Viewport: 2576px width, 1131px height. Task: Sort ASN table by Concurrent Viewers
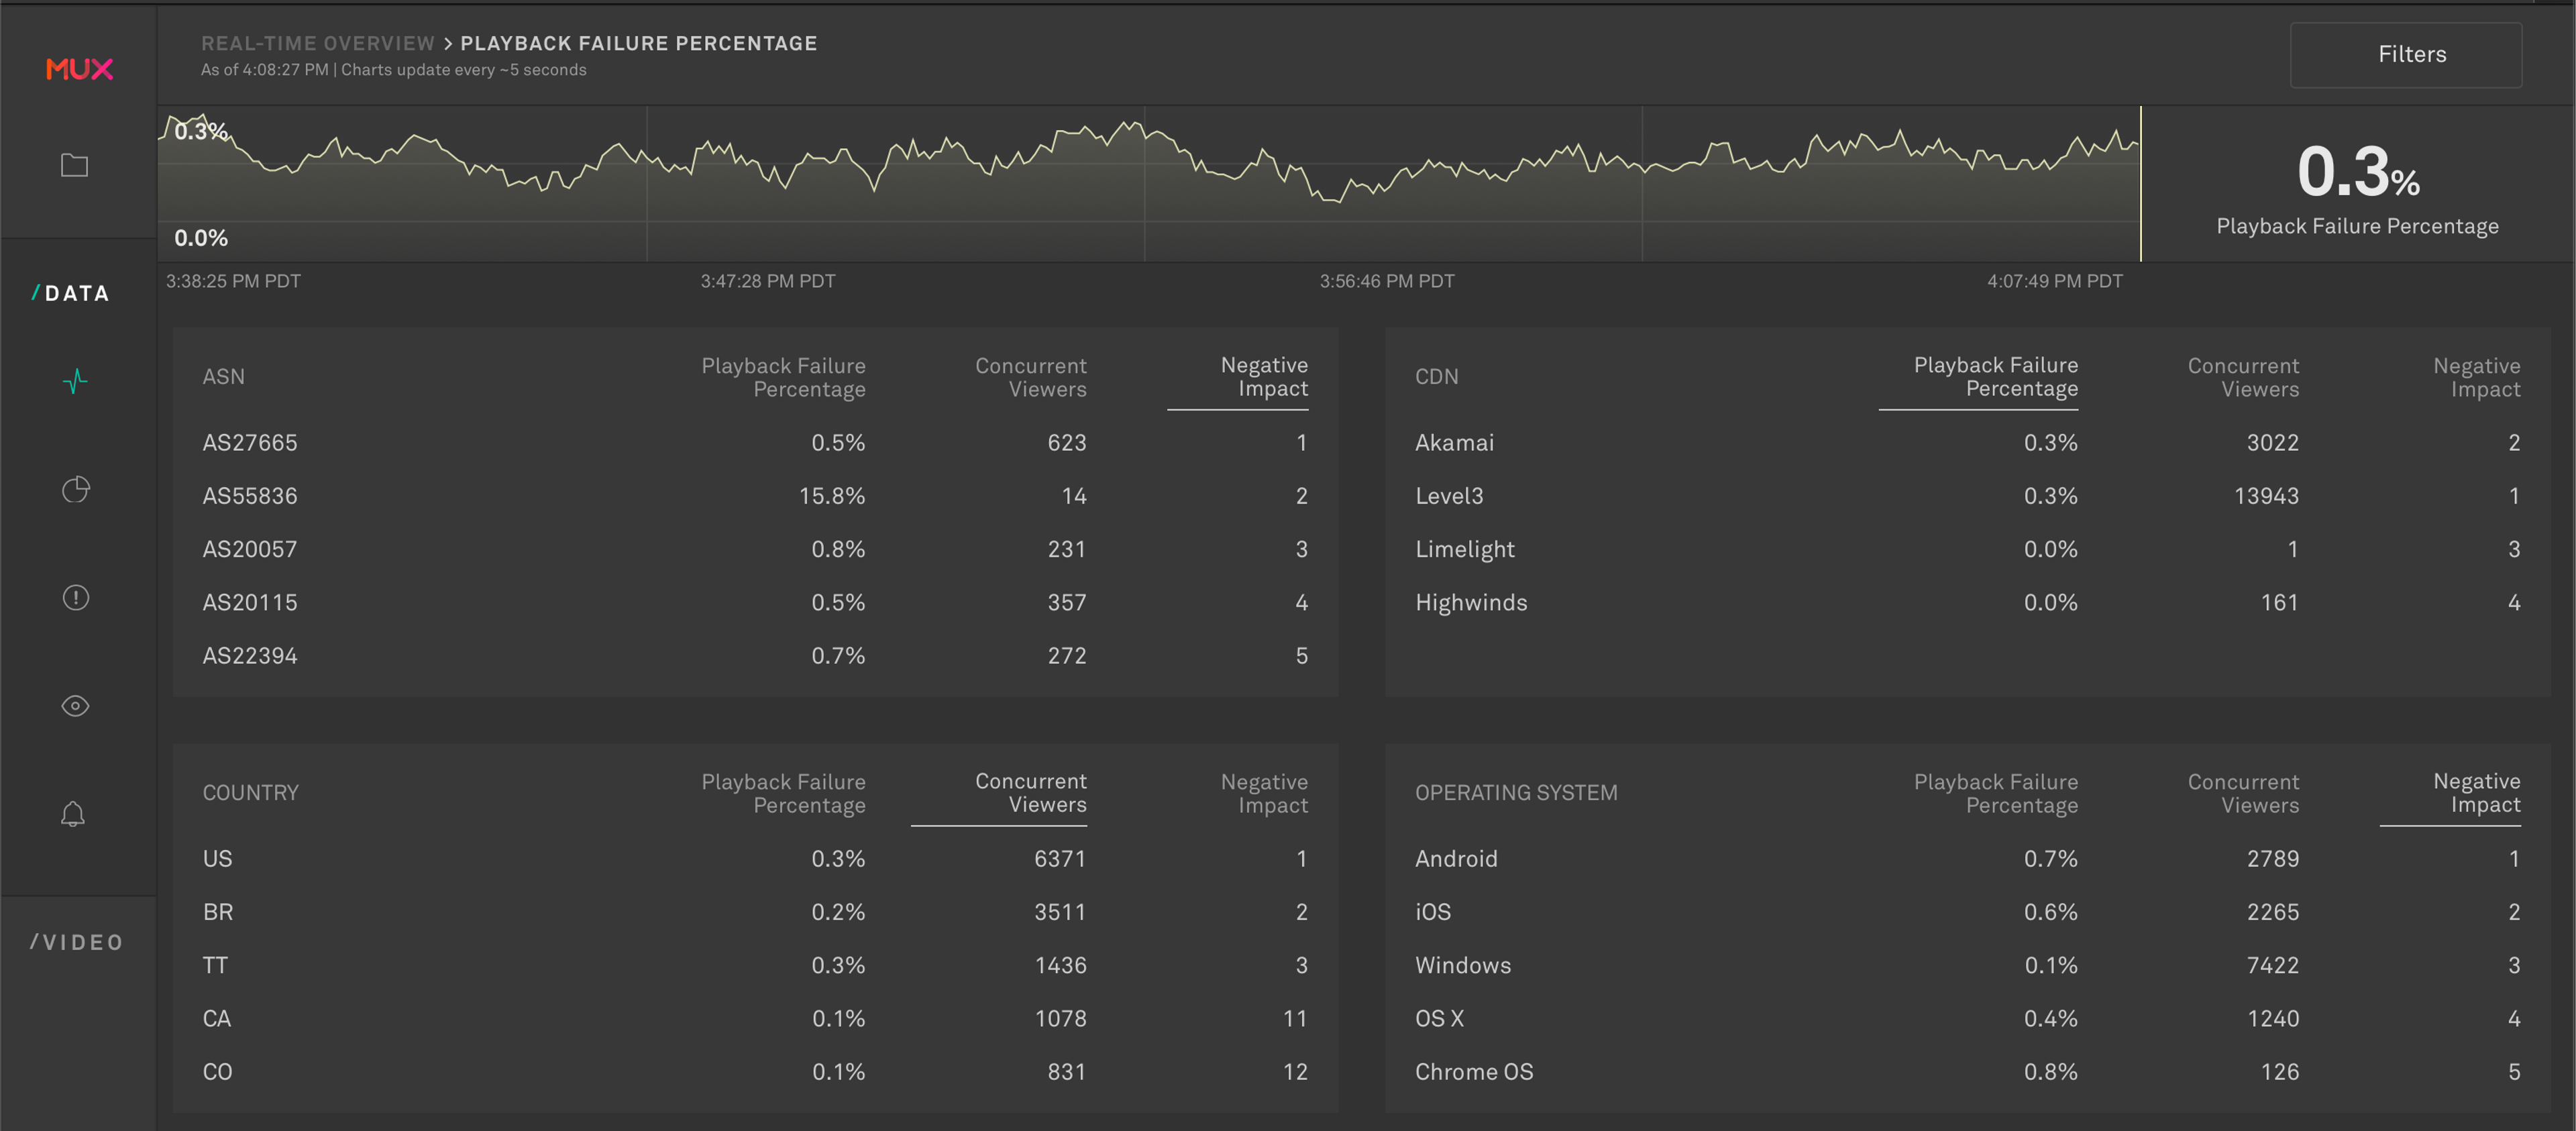[x=1029, y=377]
